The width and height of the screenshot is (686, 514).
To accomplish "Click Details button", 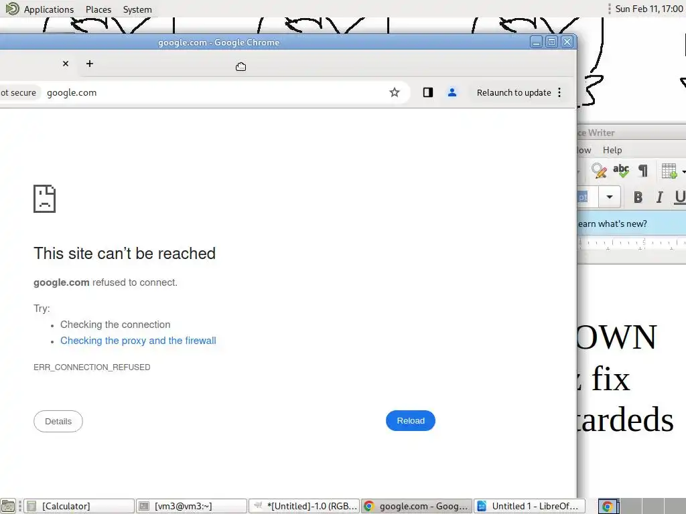I will (58, 422).
